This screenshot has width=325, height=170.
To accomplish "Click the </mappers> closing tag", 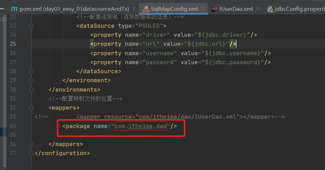I will tap(66, 144).
